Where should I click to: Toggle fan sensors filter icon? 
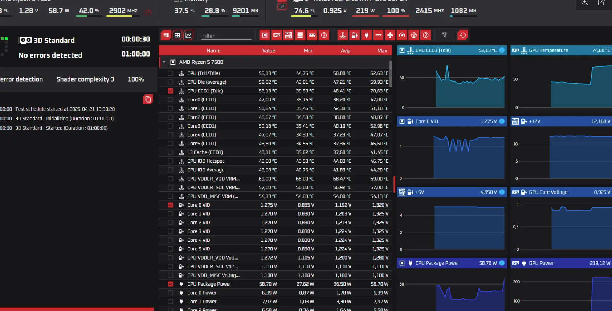coord(390,35)
